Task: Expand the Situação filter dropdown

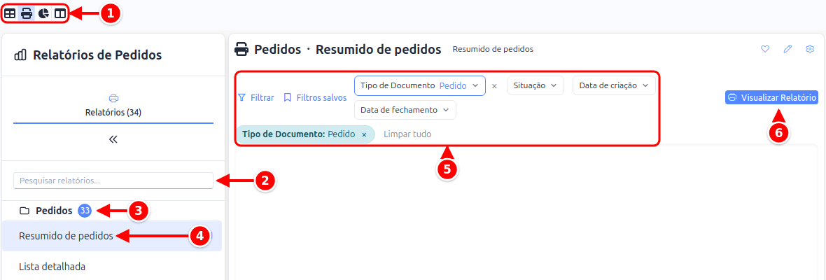Action: [535, 85]
